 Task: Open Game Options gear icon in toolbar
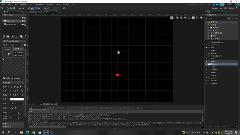pos(45,8)
